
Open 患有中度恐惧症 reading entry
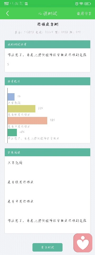(x=21, y=201)
